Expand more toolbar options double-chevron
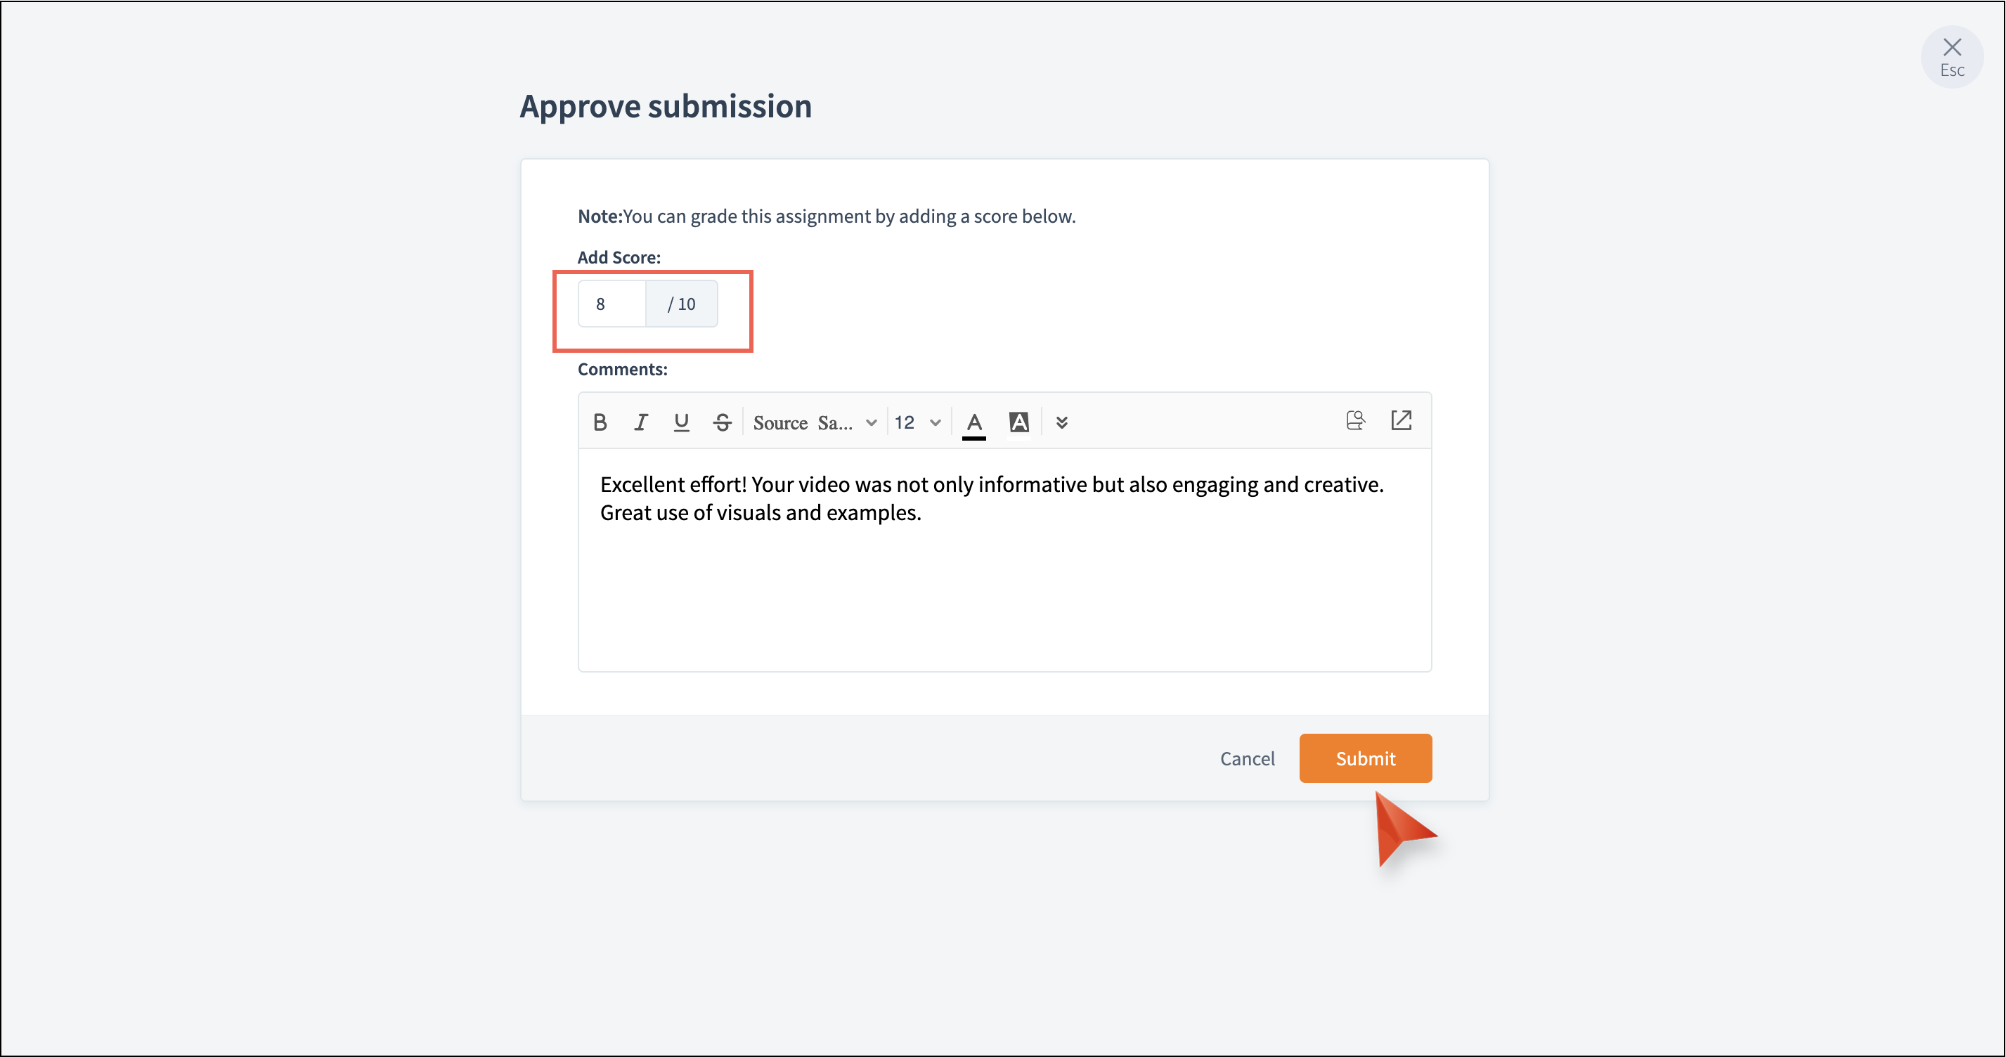2006x1057 pixels. tap(1061, 423)
